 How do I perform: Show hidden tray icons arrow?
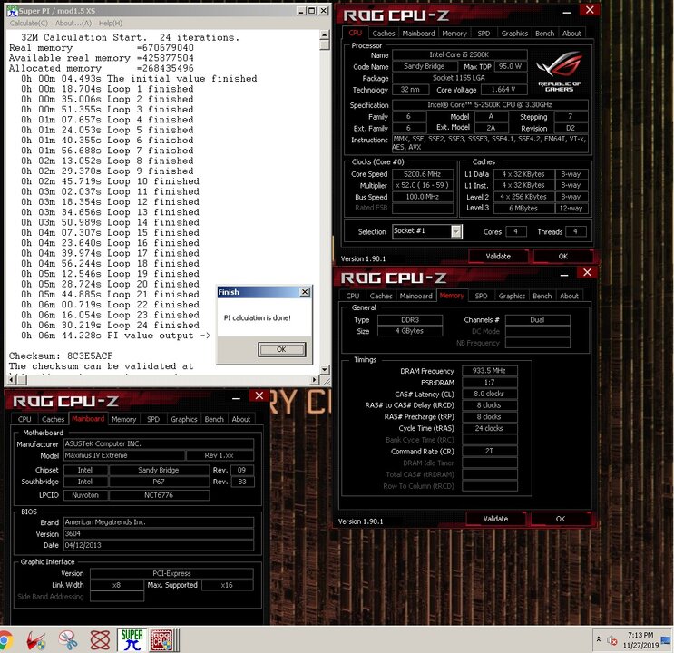[x=599, y=639]
